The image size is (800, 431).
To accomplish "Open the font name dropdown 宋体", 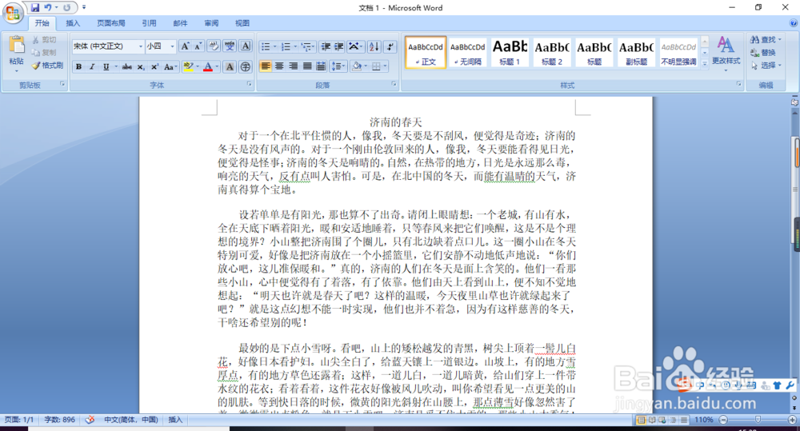I will tap(141, 46).
